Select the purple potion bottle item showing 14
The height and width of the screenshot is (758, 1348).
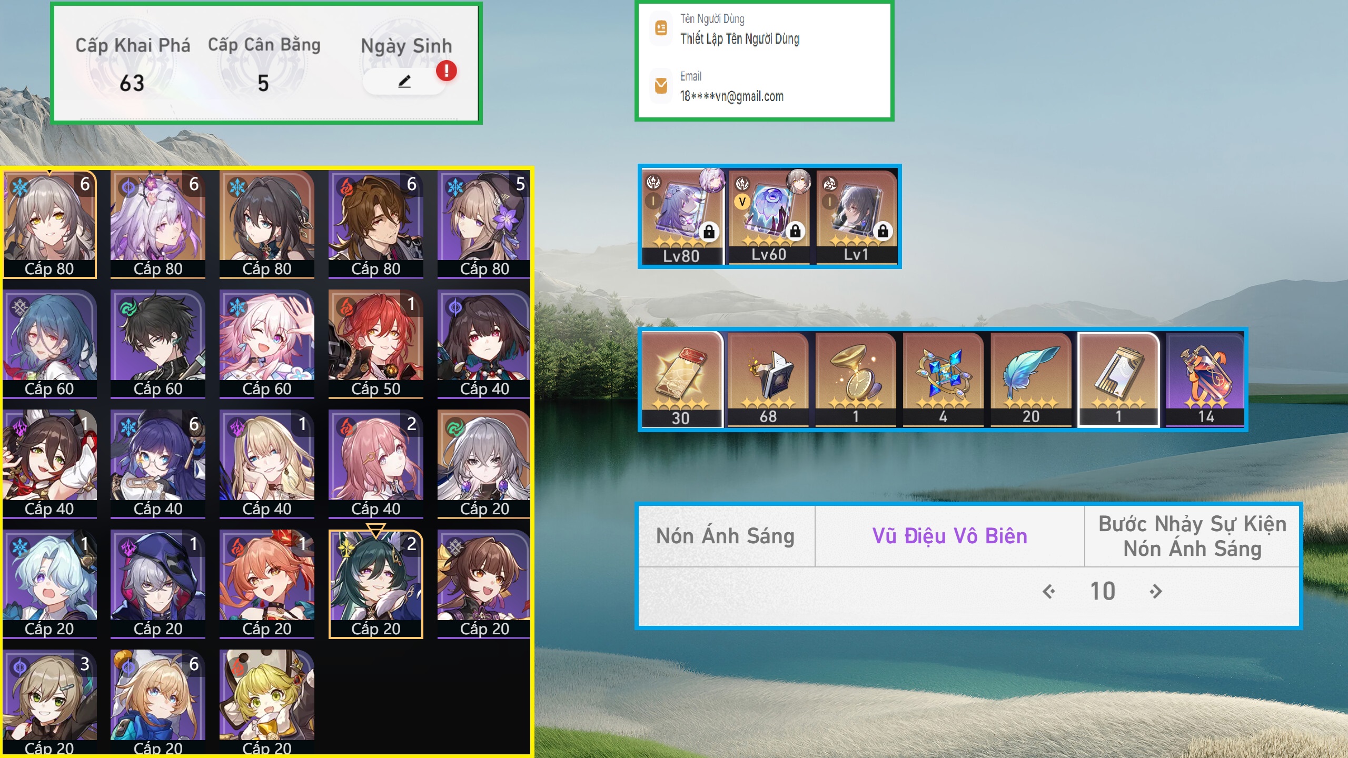[1205, 379]
